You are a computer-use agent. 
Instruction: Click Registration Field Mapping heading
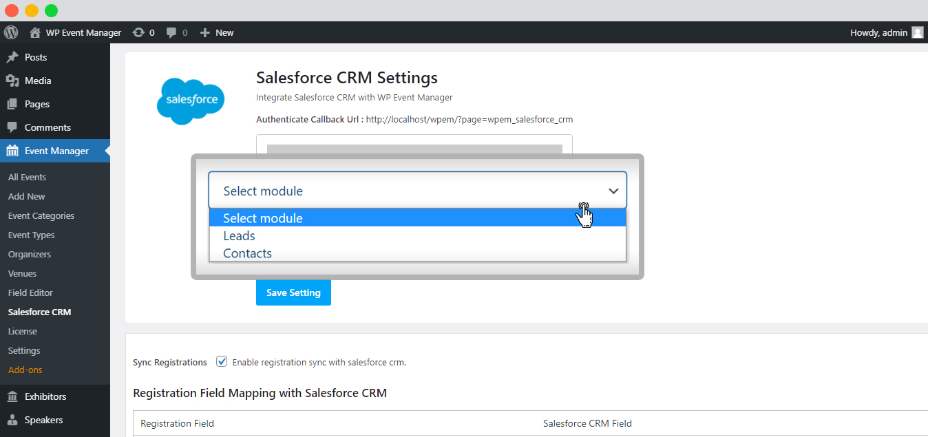[260, 393]
